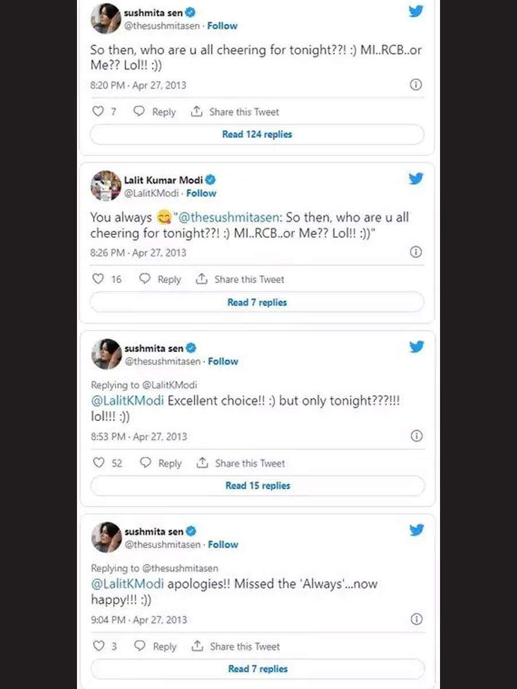Like the 'apologies' tweet with 3 likes
517x689 pixels.
[x=99, y=646]
